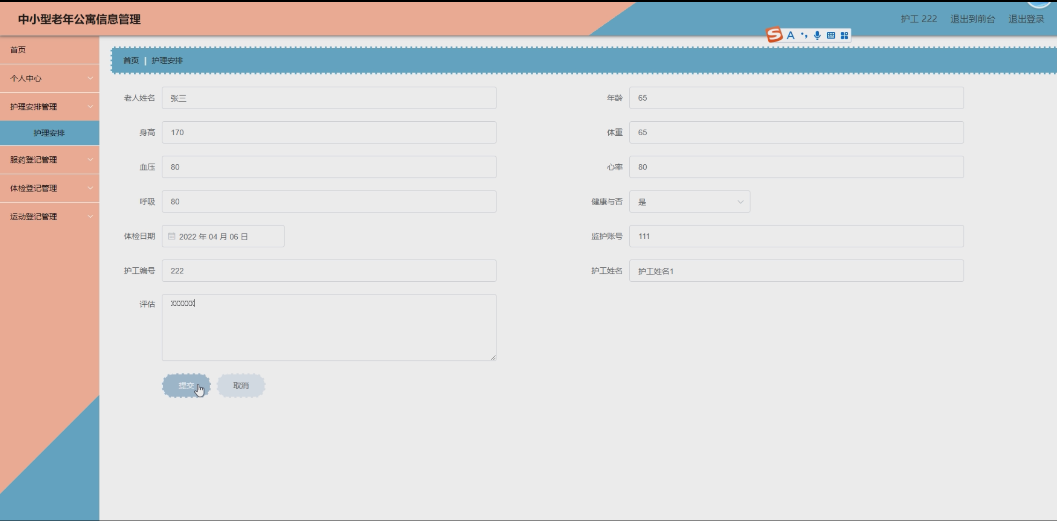Click the calendar icon in the 体检日期 field
Viewport: 1057px width, 521px height.
(172, 236)
